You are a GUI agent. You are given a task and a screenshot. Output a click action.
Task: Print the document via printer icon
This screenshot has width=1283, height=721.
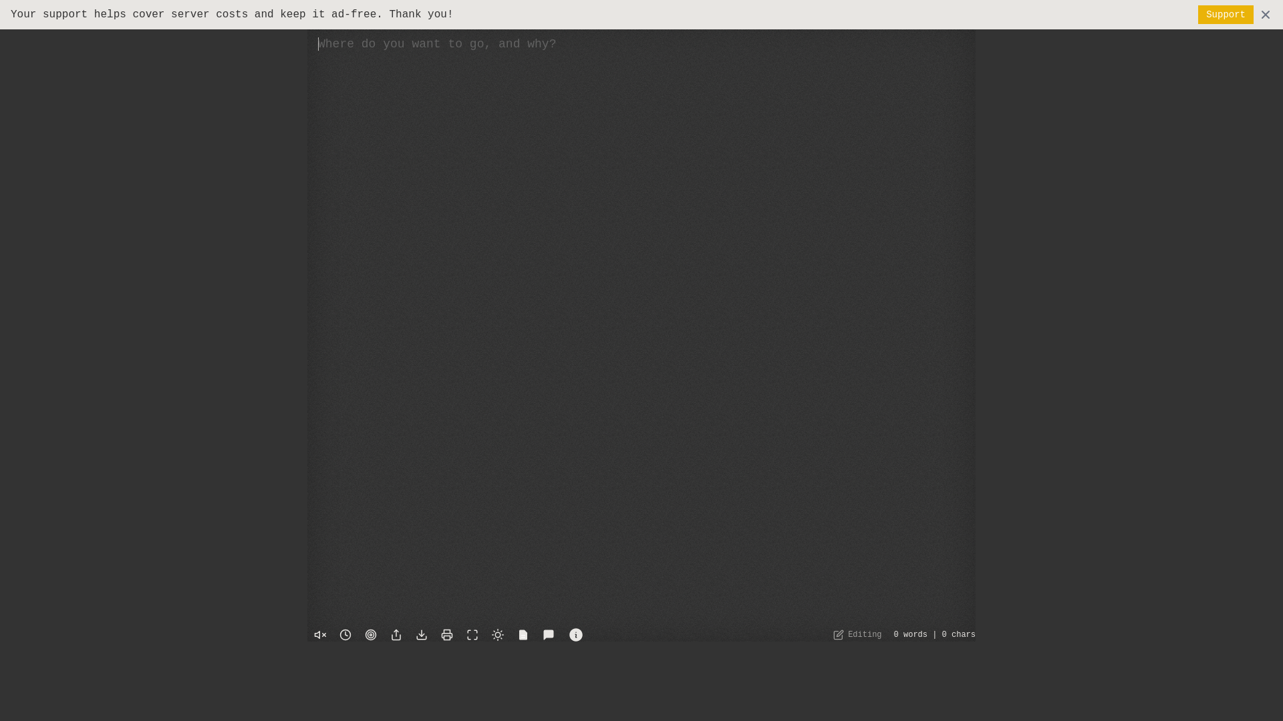pos(447,635)
